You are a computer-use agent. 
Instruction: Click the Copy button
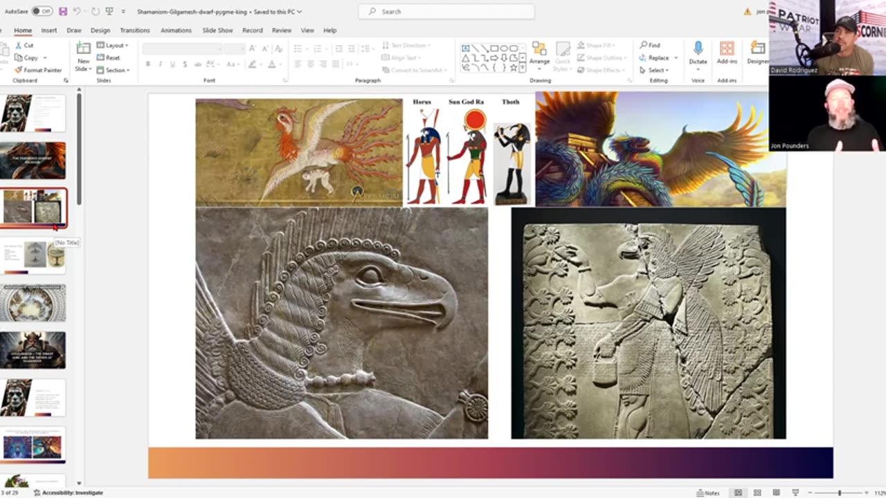click(x=26, y=57)
